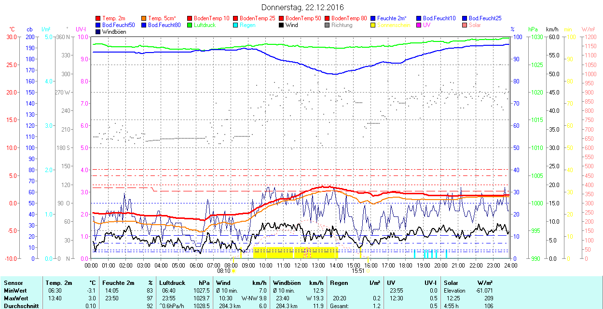Select the green Luftdruck legend square
Screen dimensions: 603x309
point(190,25)
